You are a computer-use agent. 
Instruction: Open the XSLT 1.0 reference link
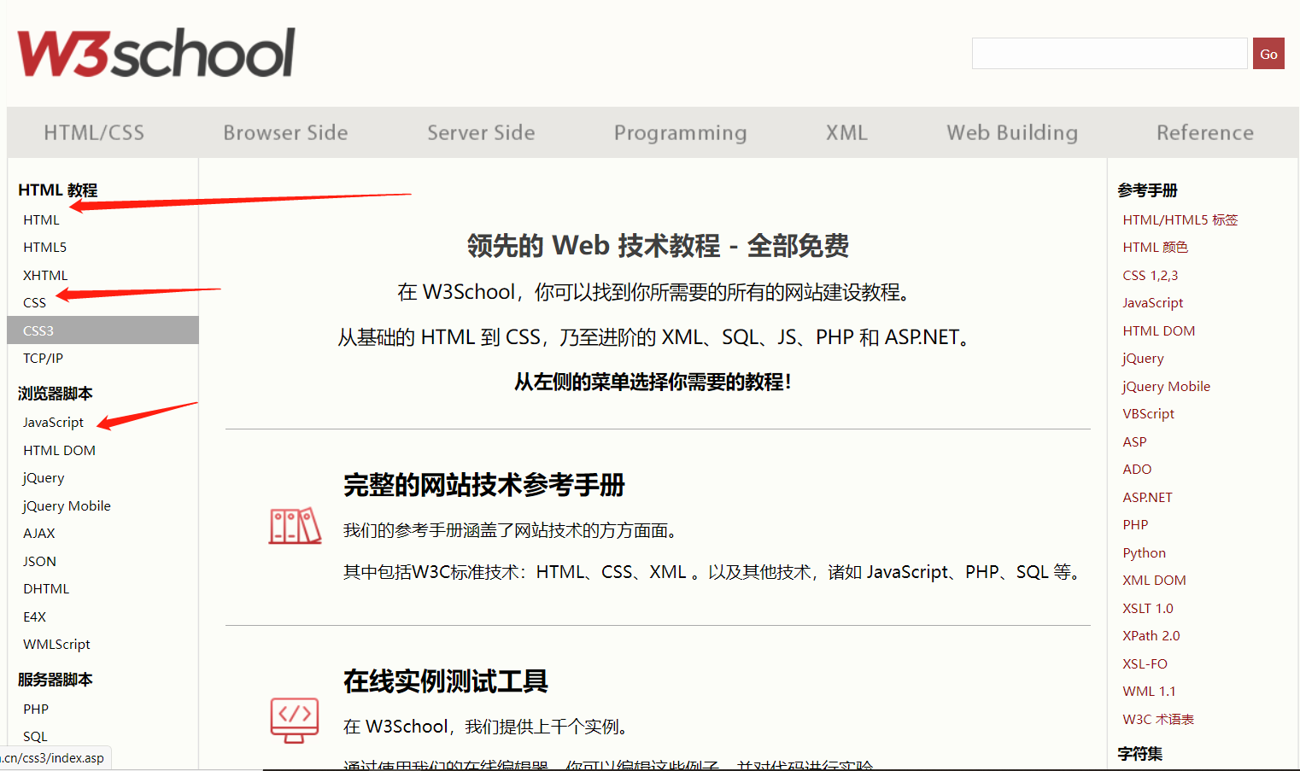point(1147,608)
